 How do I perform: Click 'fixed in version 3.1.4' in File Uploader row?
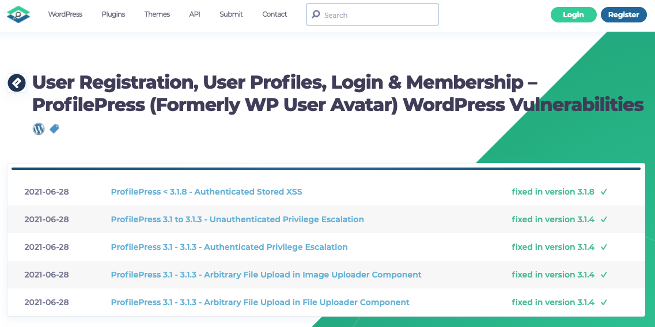pos(552,302)
